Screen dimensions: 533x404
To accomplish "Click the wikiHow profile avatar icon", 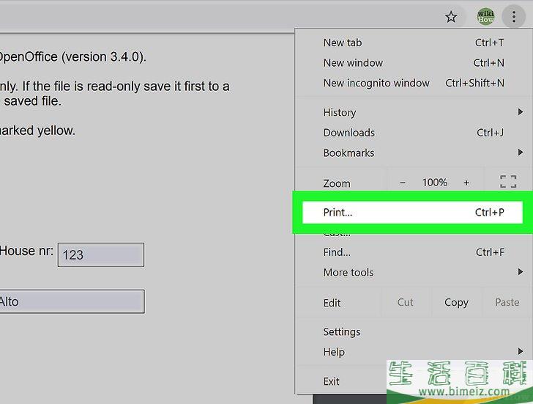I will click(485, 16).
